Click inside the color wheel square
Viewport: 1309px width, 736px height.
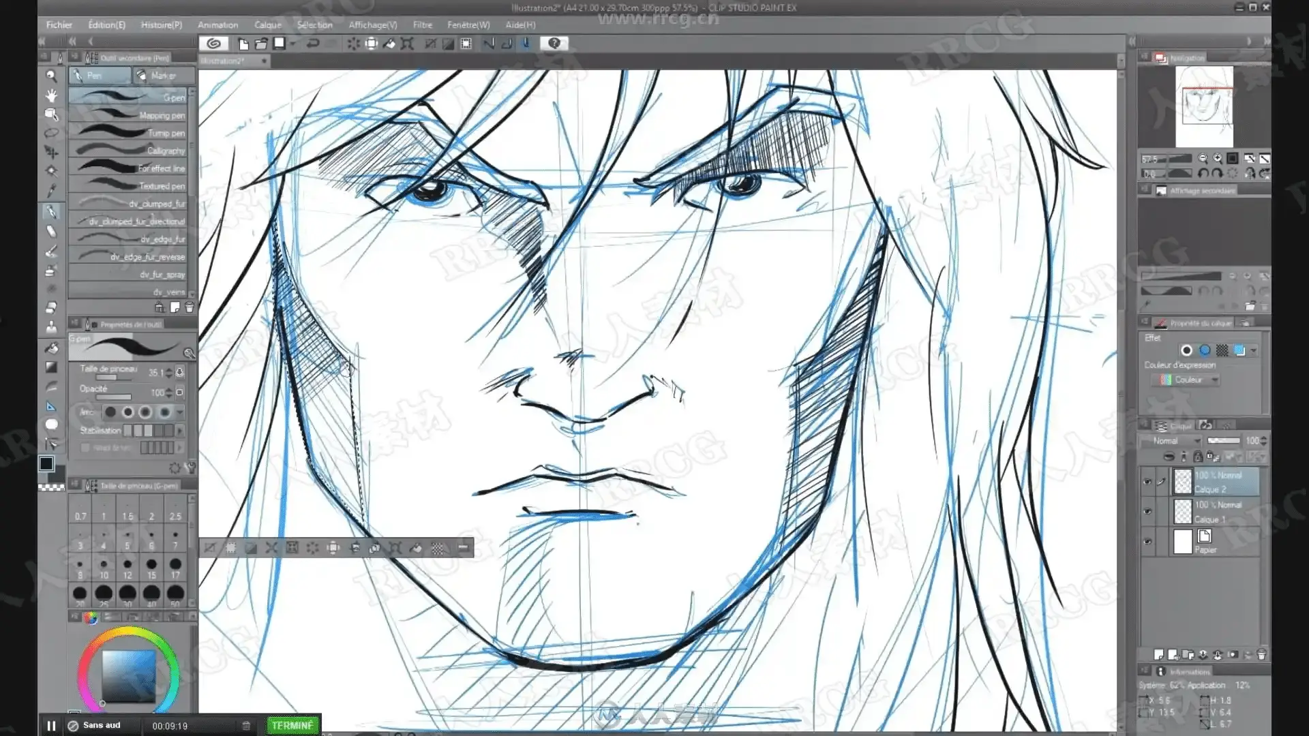(x=129, y=675)
